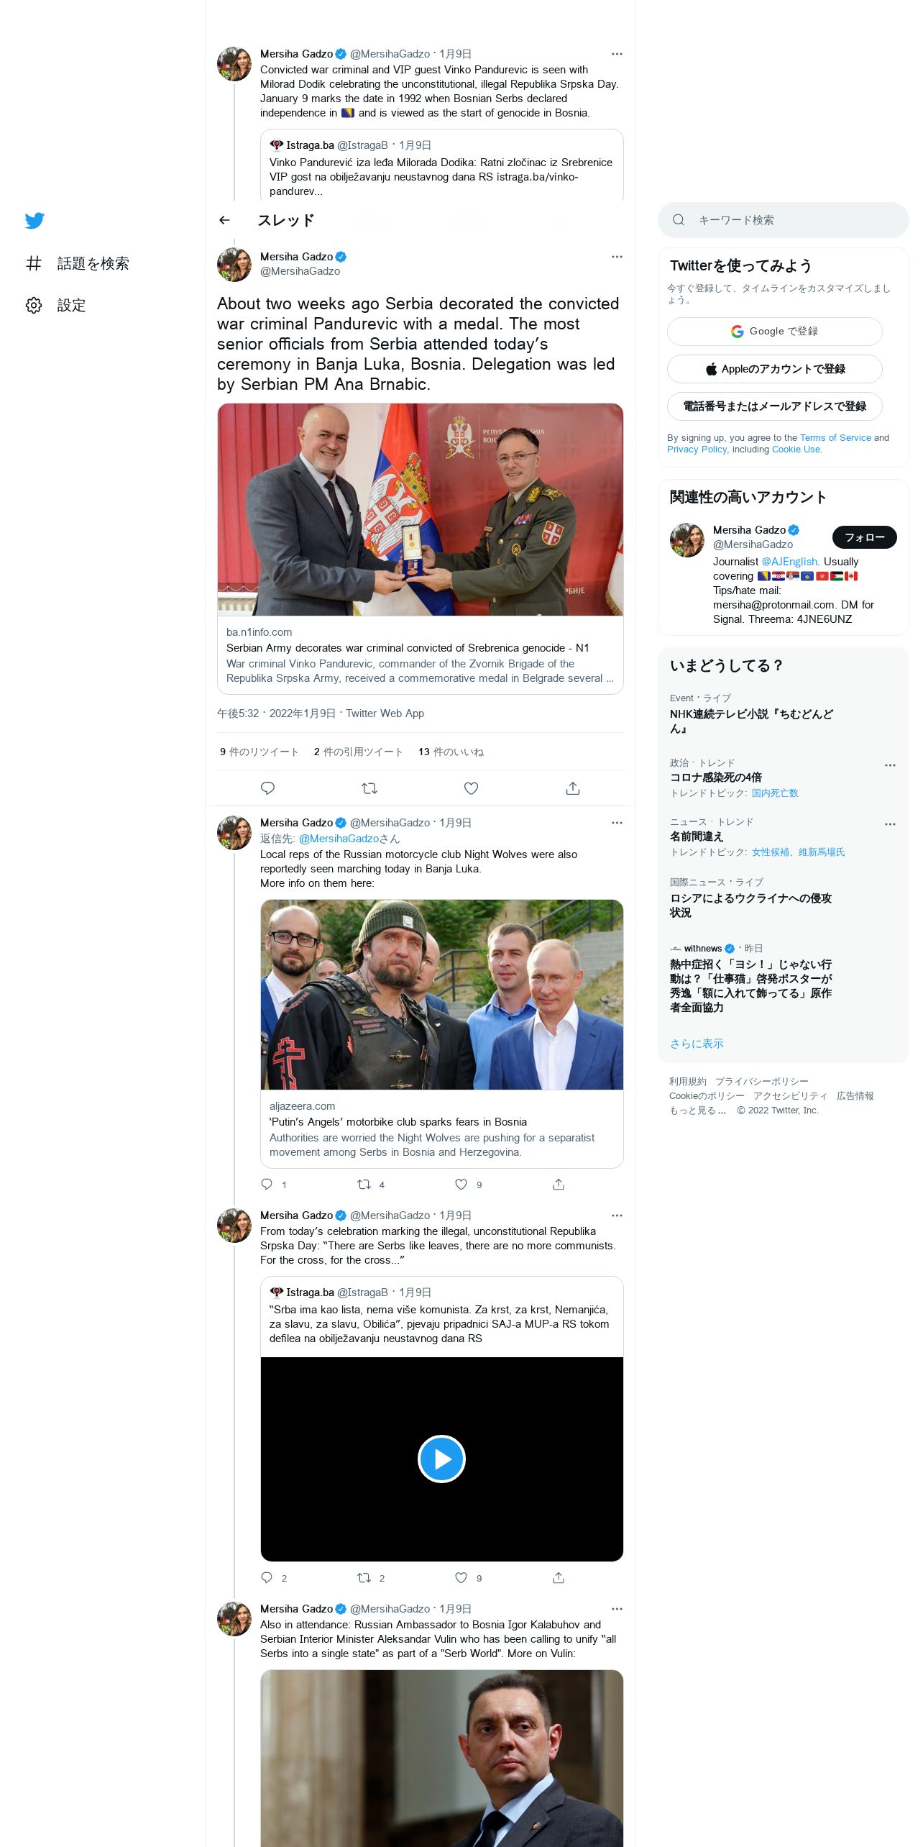The height and width of the screenshot is (1847, 923).
Task: Open more options for 名前間違え trend
Action: point(890,824)
